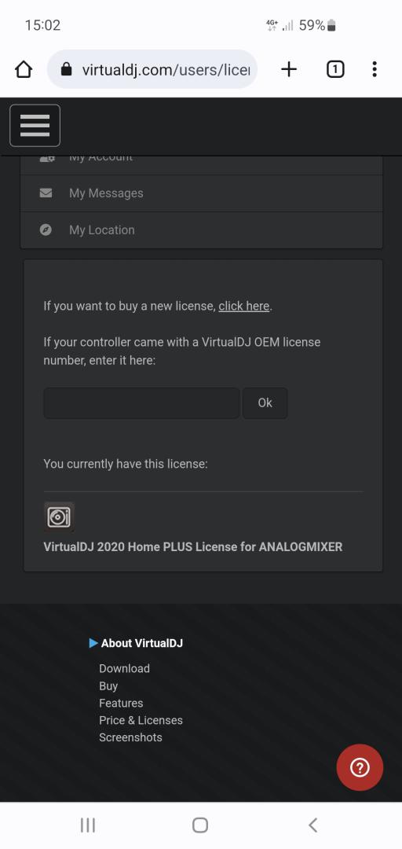Open the Download footer link
The image size is (402, 849).
point(124,668)
